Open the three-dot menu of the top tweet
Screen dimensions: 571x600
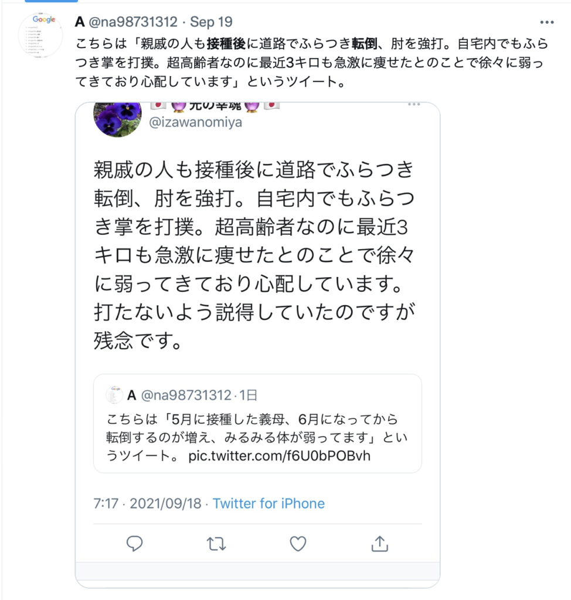click(x=547, y=22)
